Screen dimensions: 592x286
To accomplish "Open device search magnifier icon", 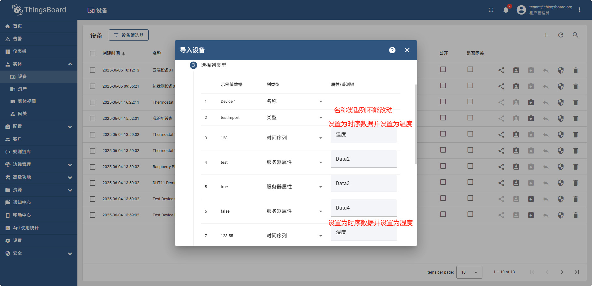I will coord(575,35).
